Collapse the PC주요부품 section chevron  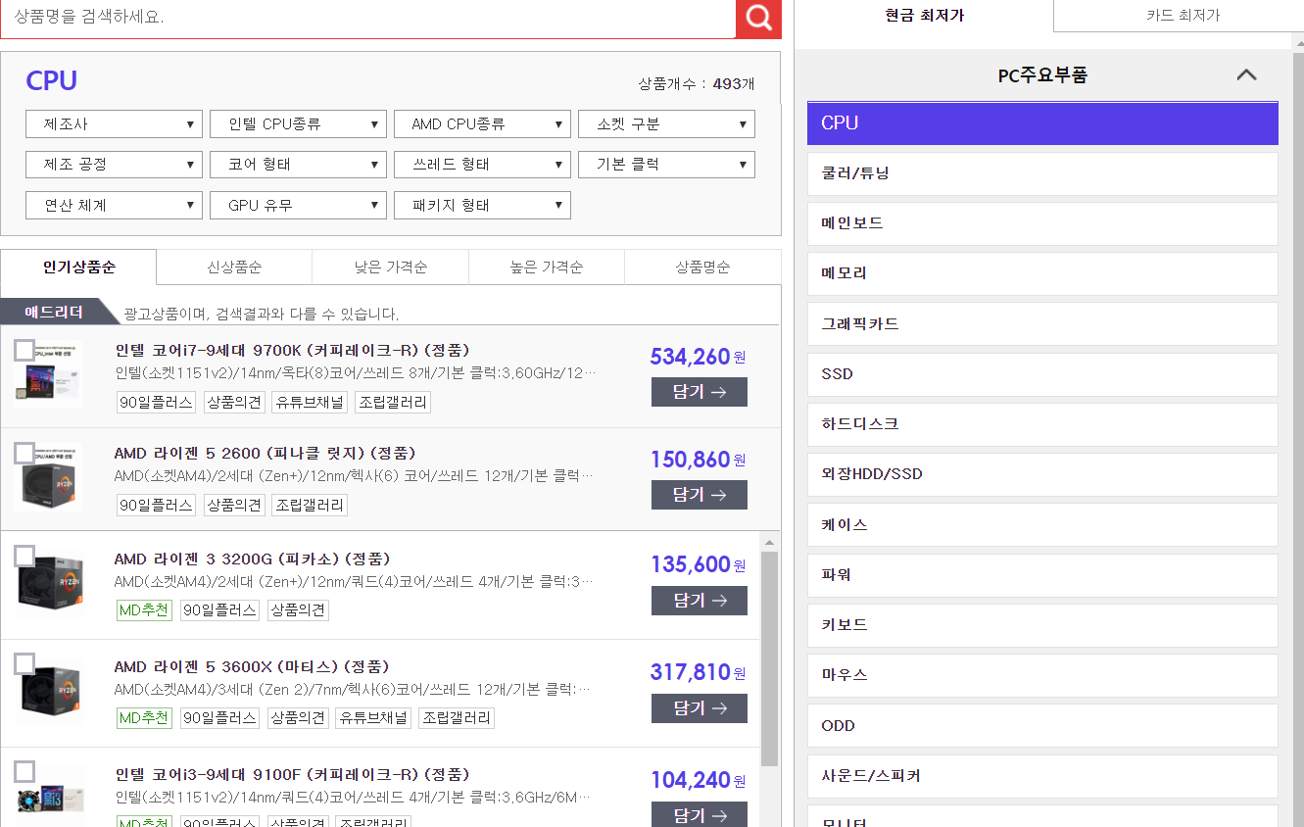click(x=1246, y=74)
